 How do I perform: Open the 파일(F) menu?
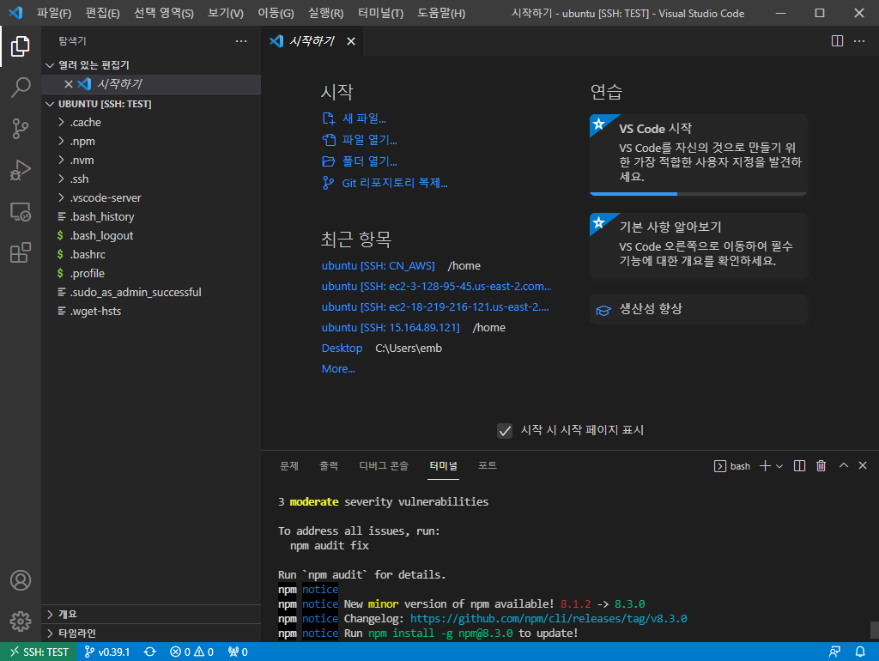tap(54, 13)
